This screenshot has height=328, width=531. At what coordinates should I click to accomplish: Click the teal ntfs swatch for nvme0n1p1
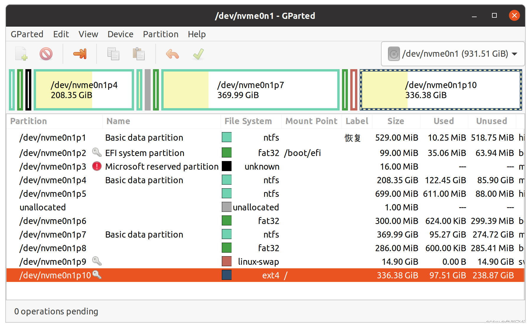pos(227,137)
